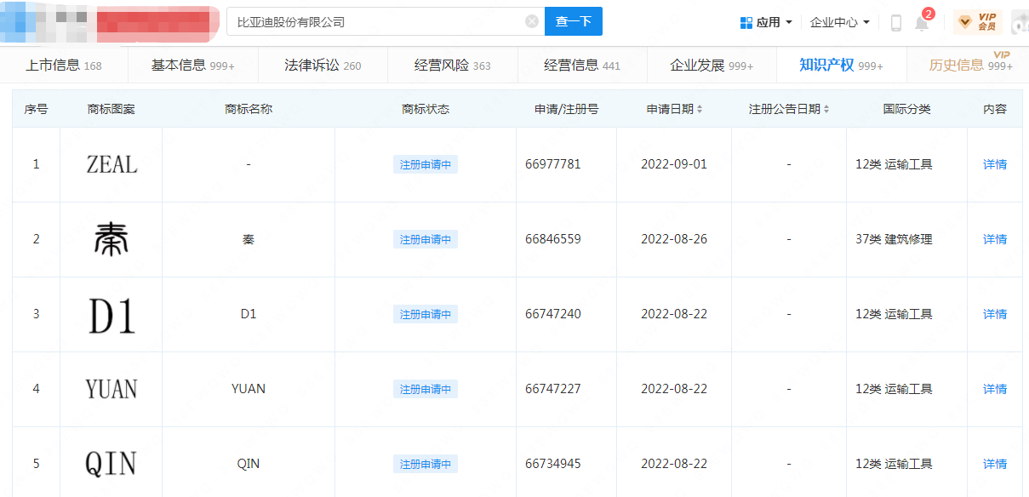Switch to the 经营风险 tab

tap(452, 66)
